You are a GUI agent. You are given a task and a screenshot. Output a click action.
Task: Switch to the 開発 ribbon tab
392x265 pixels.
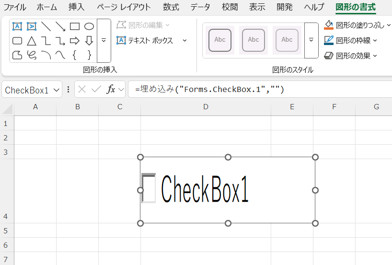click(x=285, y=7)
